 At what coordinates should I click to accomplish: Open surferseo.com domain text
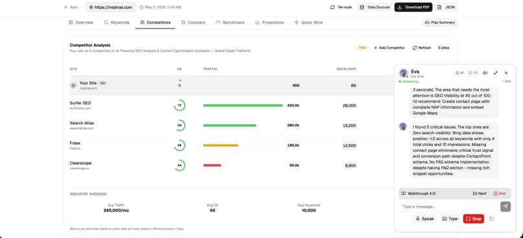(80, 108)
